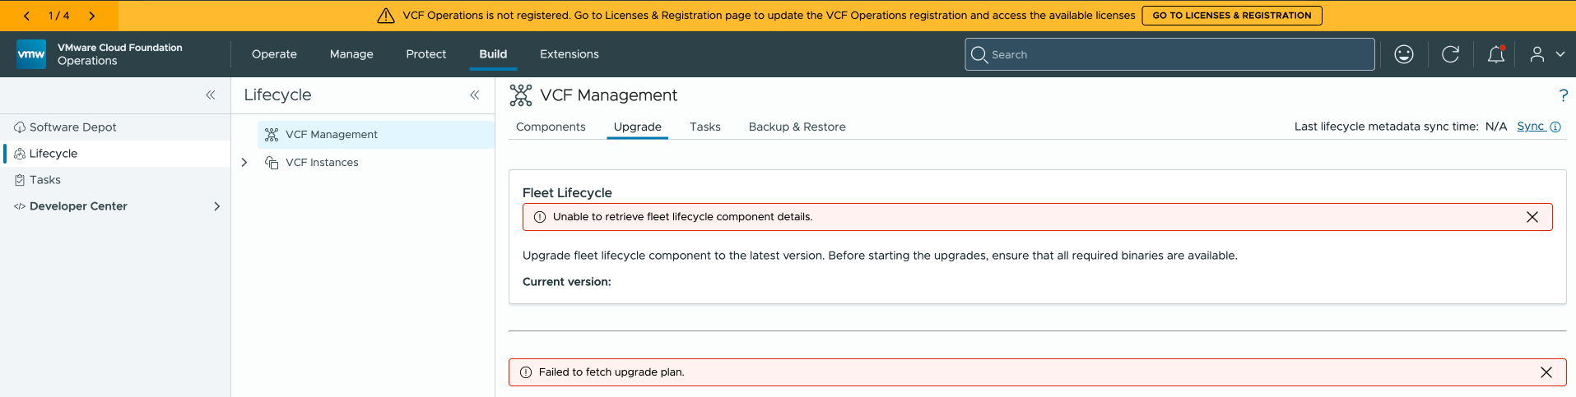This screenshot has height=397, width=1576.
Task: Click into the Search field
Action: coord(1169,54)
